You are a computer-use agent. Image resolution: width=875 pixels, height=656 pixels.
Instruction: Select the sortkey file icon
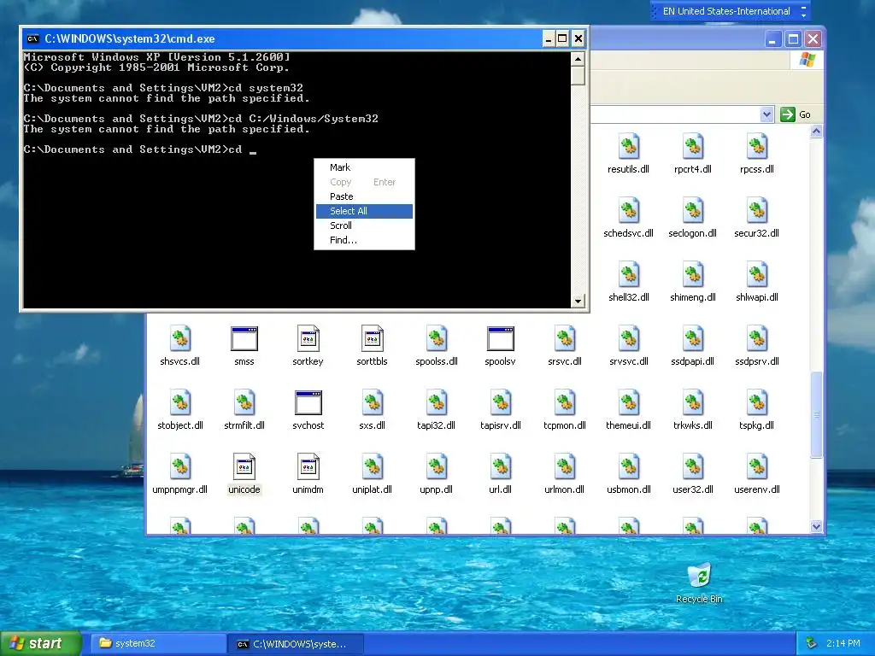[308, 338]
